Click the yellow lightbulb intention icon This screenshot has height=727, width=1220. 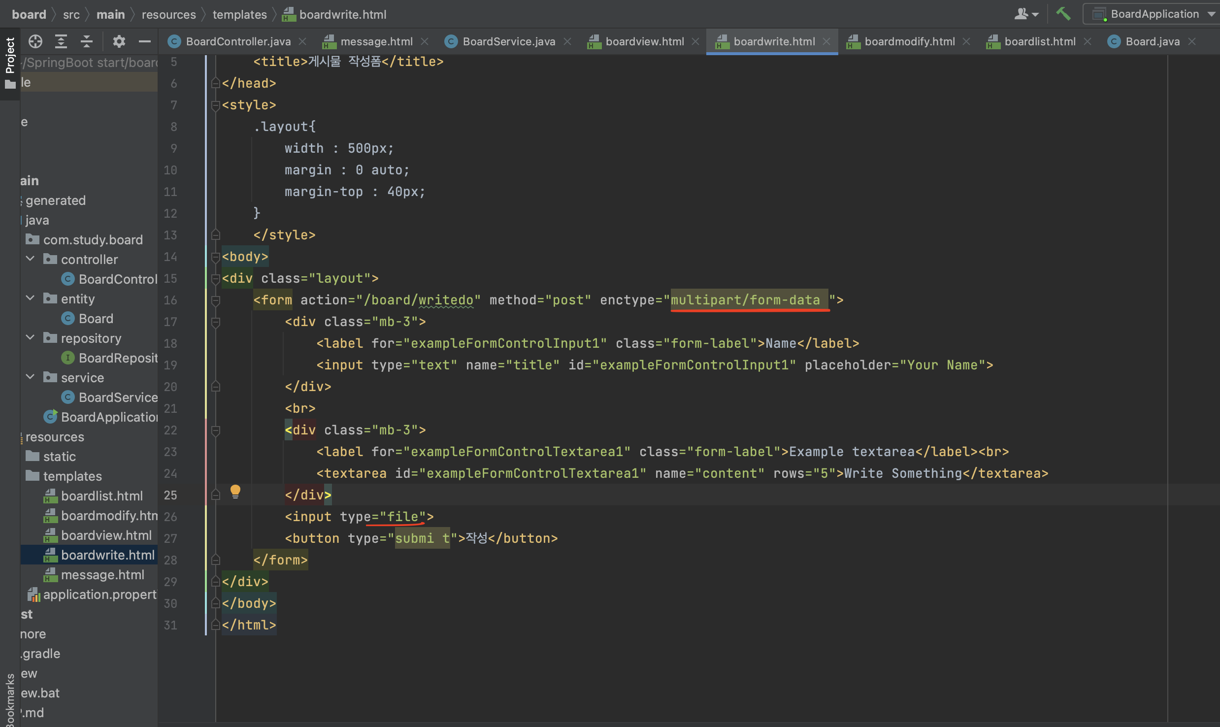click(235, 491)
